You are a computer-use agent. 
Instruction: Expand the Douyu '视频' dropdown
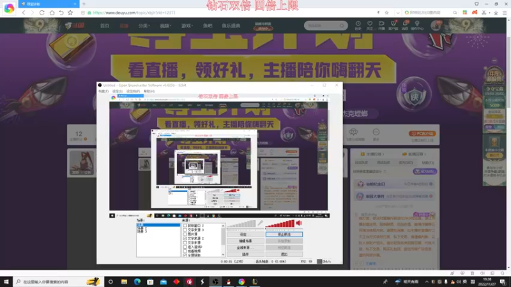(165, 26)
